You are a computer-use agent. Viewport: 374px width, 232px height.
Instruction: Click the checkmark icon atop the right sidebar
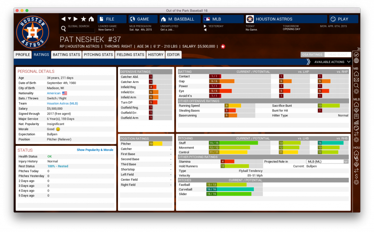(x=356, y=55)
